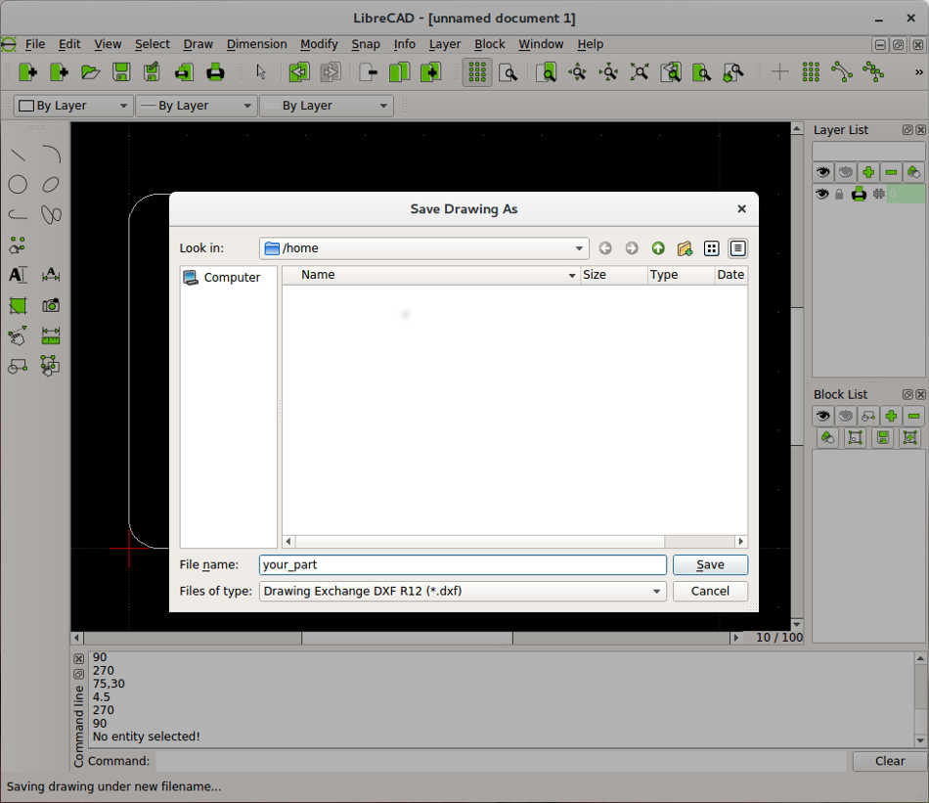Expand the toolbar overflow chevron
This screenshot has width=929, height=803.
click(x=918, y=72)
